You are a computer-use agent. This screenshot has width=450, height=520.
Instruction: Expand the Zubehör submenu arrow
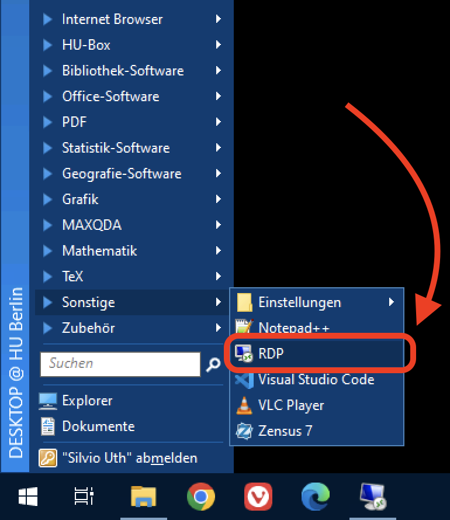point(218,328)
